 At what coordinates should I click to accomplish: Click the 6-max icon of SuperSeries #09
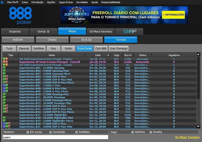[x=4, y=91]
